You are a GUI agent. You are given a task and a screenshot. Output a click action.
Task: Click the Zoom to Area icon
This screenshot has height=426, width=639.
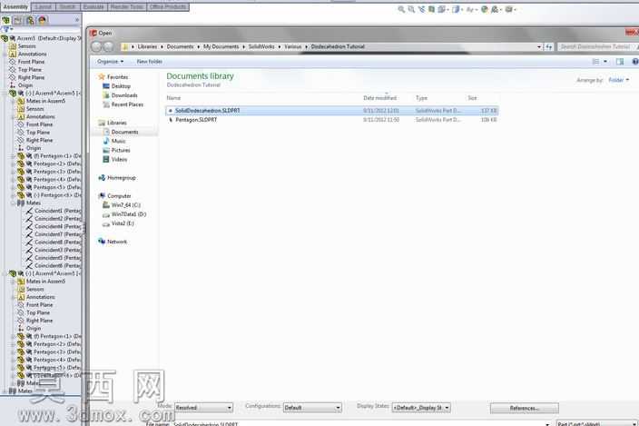click(x=411, y=9)
